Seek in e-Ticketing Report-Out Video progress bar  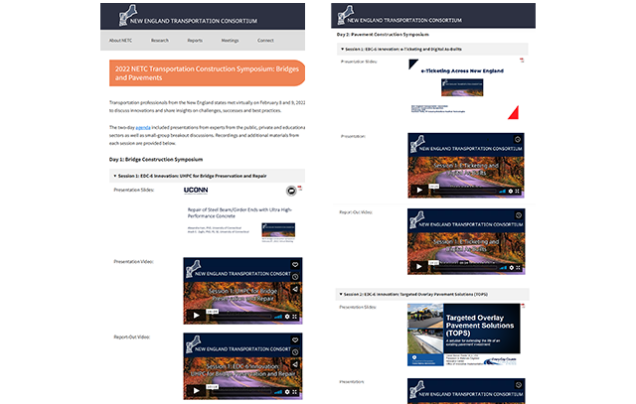click(466, 268)
